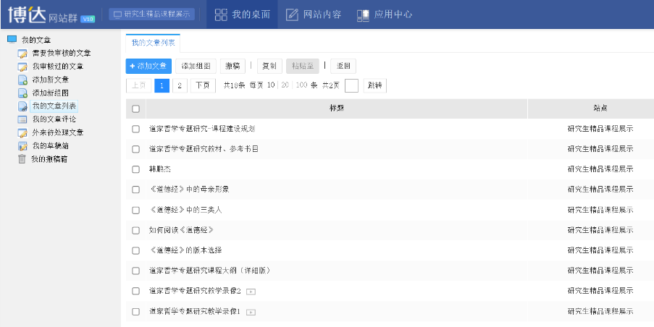Image resolution: width=654 pixels, height=327 pixels.
Task: Click the video icon beside 教学录像2
Action: pos(251,292)
